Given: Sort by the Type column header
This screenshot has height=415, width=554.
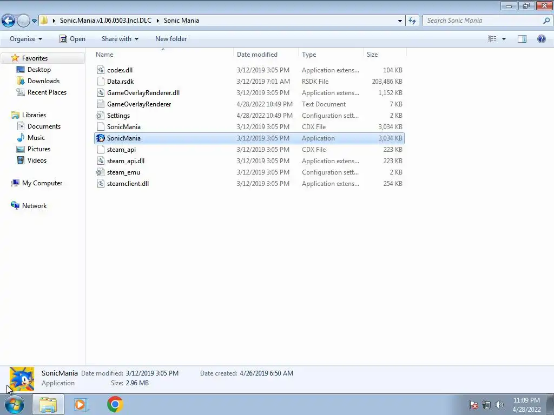Looking at the screenshot, I should coord(309,55).
